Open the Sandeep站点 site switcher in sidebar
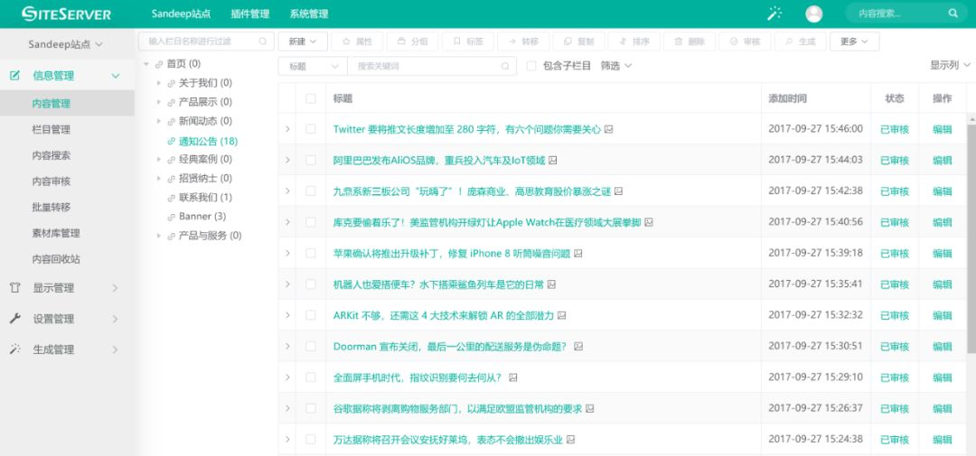The image size is (976, 456). coord(66,44)
